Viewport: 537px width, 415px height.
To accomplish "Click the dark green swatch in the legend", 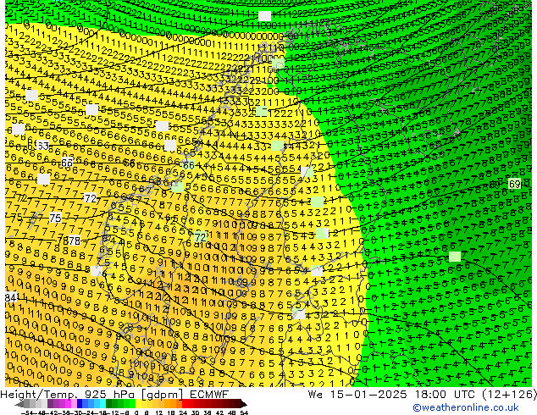I will click(109, 403).
